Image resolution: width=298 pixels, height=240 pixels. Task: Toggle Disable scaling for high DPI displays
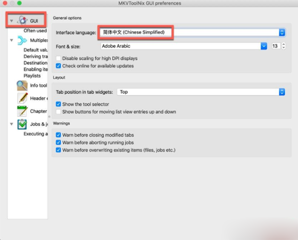[x=58, y=58]
